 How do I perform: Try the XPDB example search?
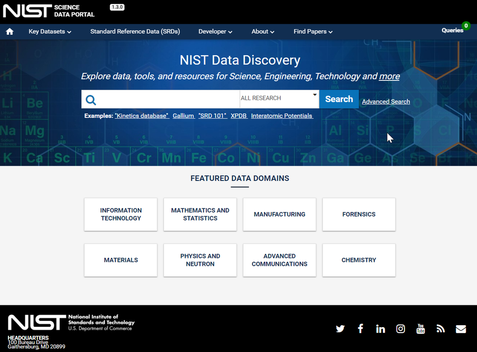point(239,116)
